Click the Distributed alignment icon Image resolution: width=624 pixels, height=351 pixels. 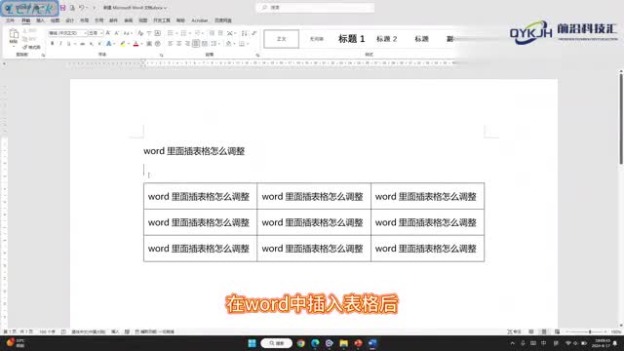[x=205, y=43]
